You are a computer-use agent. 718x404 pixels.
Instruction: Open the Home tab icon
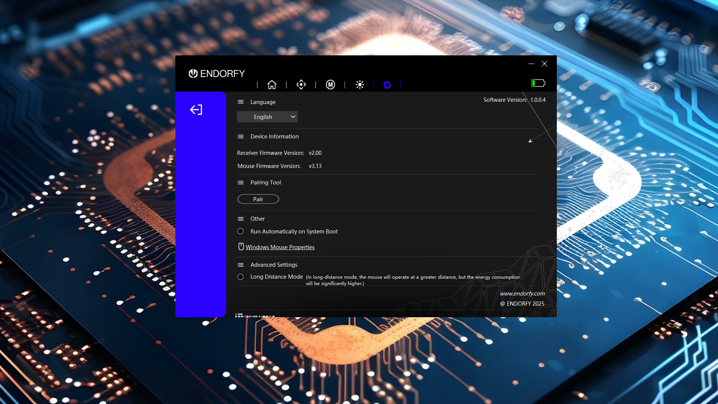tap(272, 85)
